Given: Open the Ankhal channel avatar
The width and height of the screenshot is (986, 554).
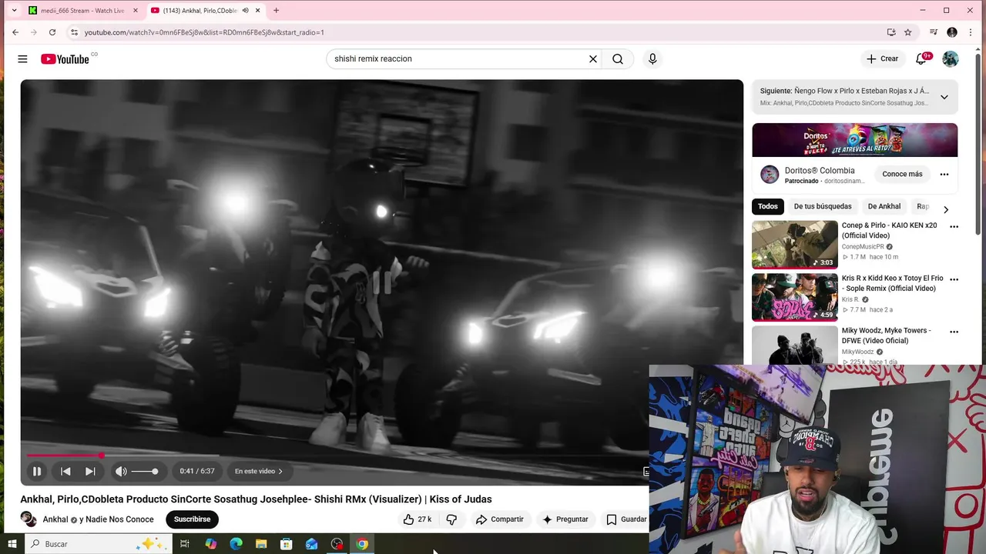Looking at the screenshot, I should (29, 519).
